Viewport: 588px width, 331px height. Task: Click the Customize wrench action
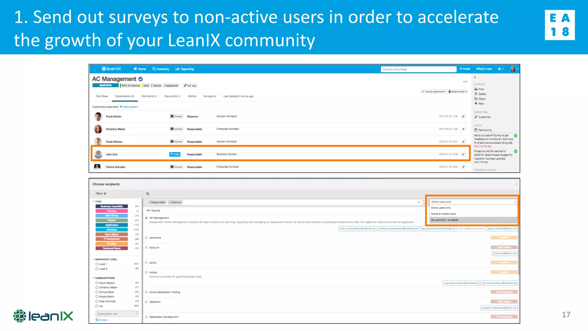point(482,117)
